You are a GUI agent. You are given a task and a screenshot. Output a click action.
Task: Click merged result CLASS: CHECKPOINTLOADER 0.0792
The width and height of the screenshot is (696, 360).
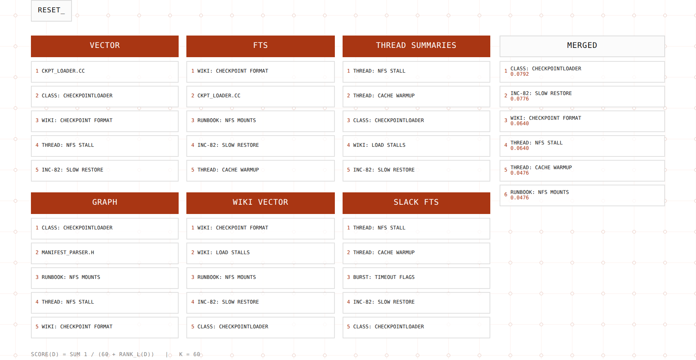pyautogui.click(x=582, y=72)
